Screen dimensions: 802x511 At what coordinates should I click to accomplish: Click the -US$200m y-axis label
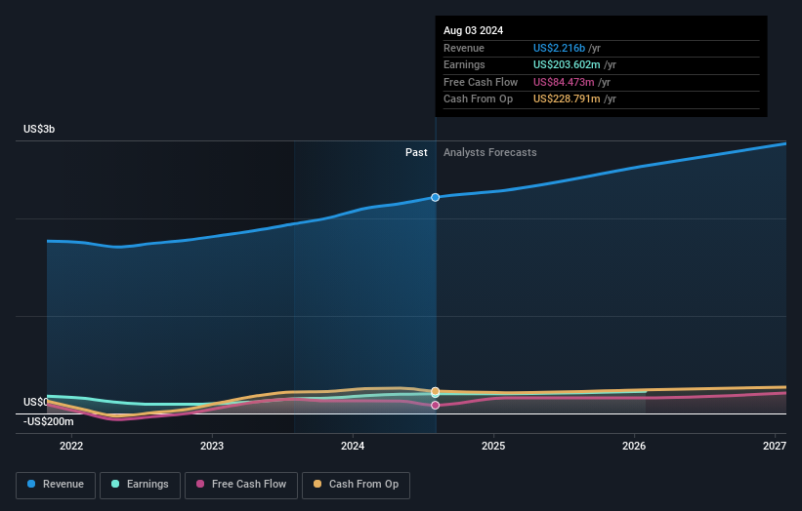point(49,421)
